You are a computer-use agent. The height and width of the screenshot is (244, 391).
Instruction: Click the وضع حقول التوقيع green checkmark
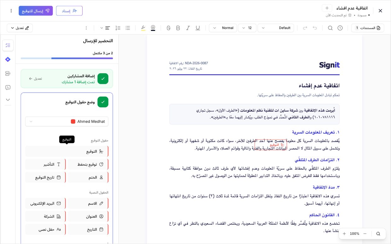pyautogui.click(x=103, y=102)
